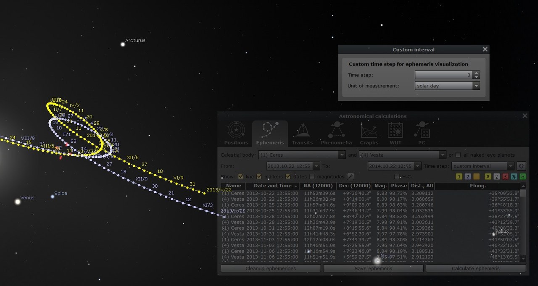The image size is (538, 286).
Task: Select the star Spica in the sky
Action: 53,196
